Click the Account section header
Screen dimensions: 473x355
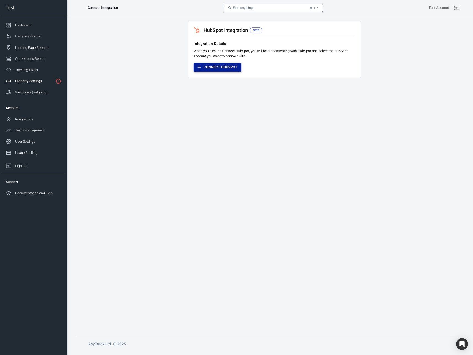tap(12, 108)
